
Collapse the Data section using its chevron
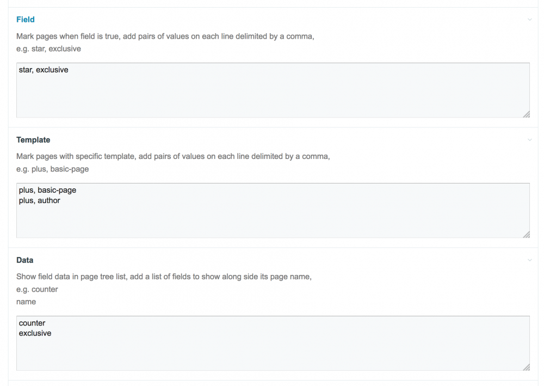coord(529,260)
